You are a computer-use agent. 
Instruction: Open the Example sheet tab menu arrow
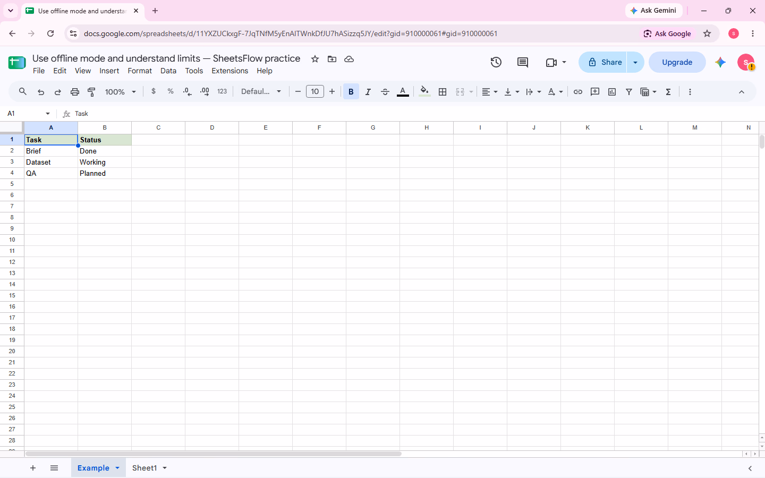pyautogui.click(x=117, y=468)
